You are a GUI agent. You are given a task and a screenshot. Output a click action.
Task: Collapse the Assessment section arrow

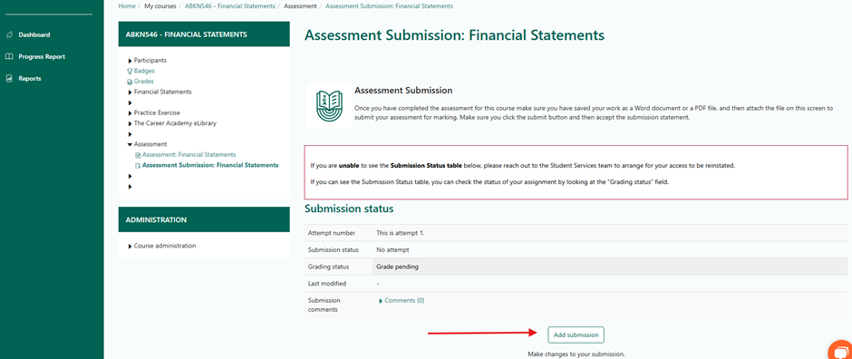point(130,144)
